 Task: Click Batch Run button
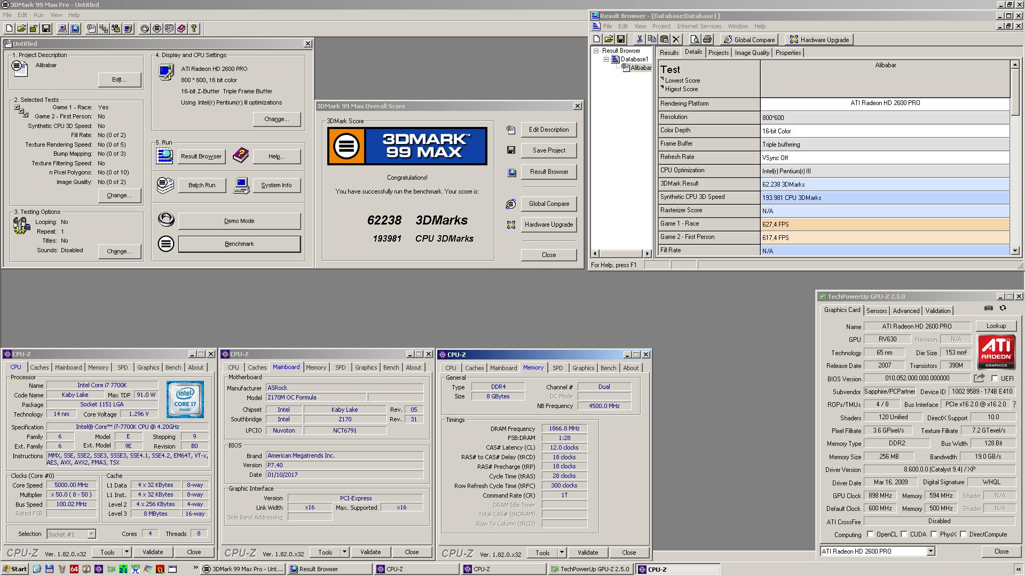click(202, 185)
